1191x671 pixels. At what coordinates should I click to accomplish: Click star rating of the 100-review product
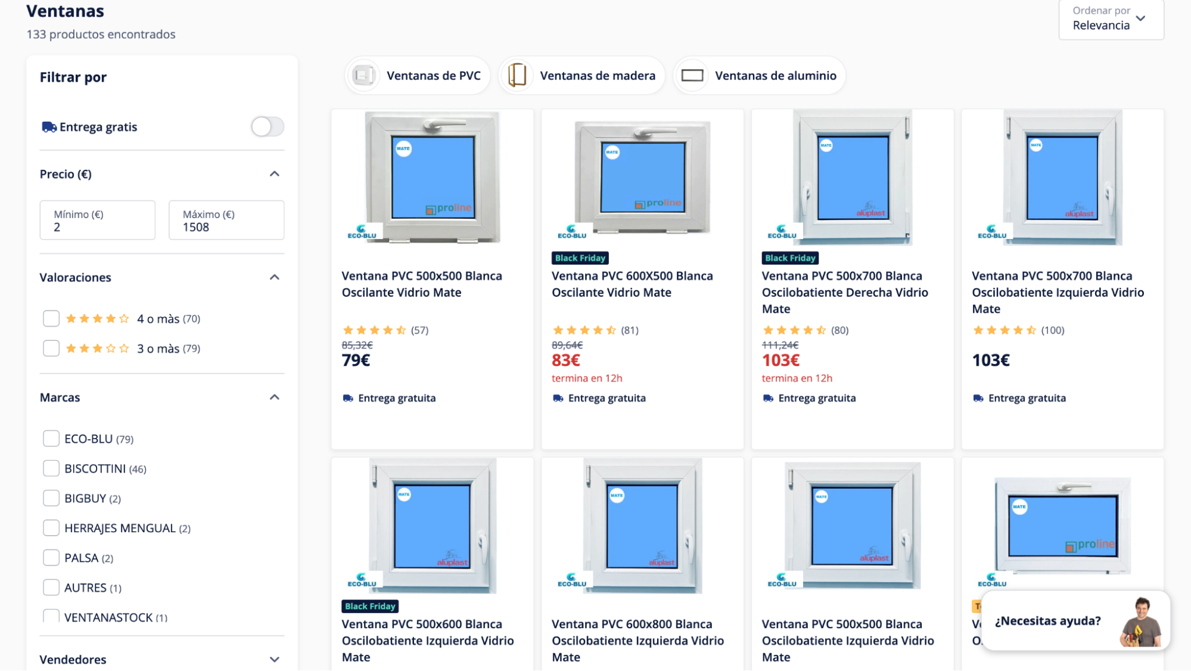pyautogui.click(x=1005, y=330)
